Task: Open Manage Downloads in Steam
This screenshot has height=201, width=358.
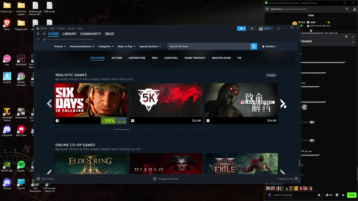Action: pyautogui.click(x=166, y=179)
